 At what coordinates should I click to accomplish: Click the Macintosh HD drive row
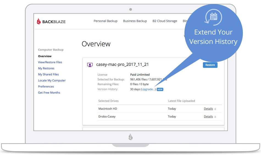(x=159, y=109)
